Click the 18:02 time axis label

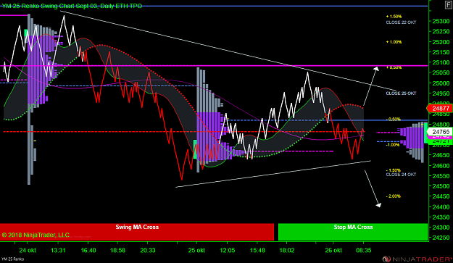coord(287,250)
